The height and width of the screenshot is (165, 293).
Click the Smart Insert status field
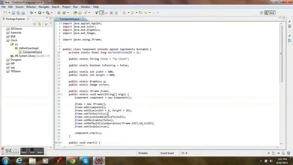click(167, 153)
